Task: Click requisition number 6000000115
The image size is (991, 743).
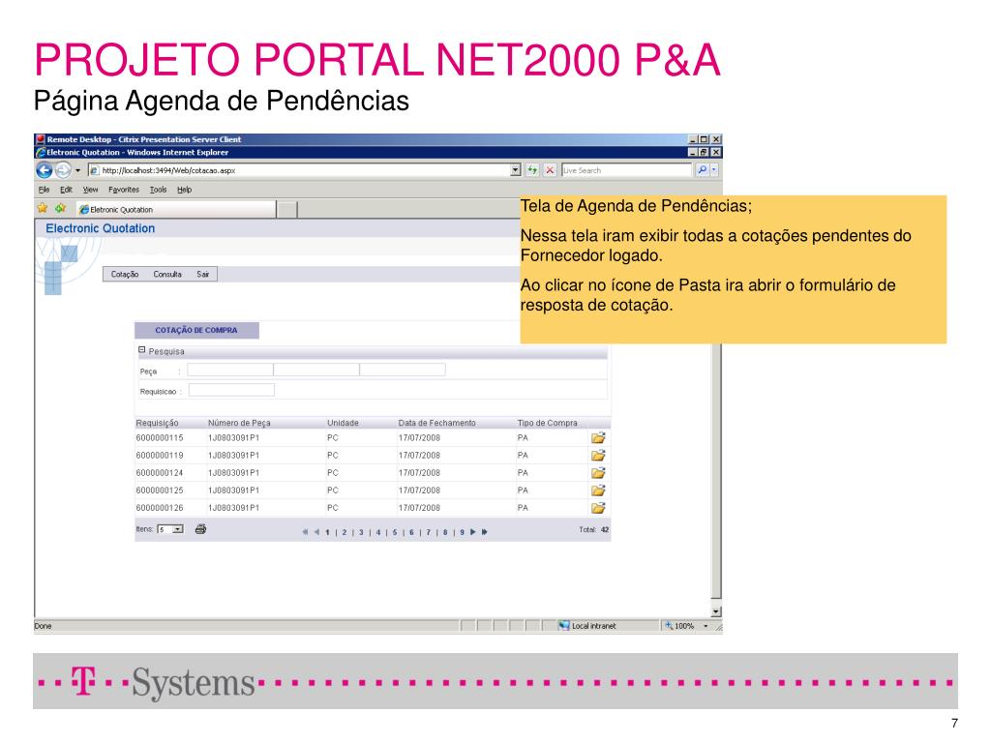Action: (x=160, y=438)
